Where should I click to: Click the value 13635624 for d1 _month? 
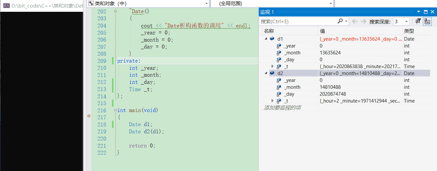pos(330,53)
